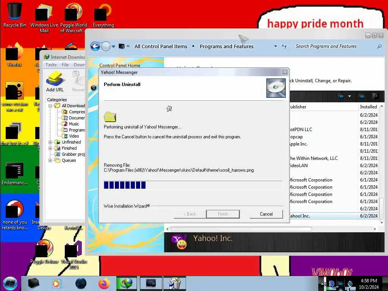388x291 pixels.
Task: Click All Control Panel Items breadcrumb
Action: coord(161,46)
